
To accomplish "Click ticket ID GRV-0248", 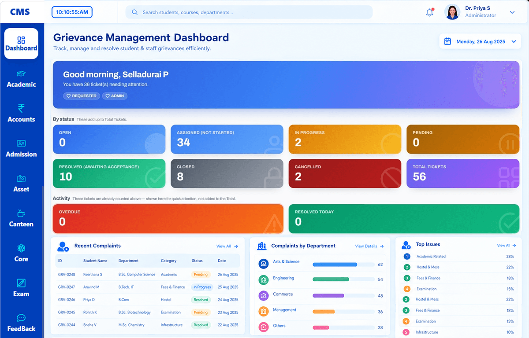I will tap(67, 275).
